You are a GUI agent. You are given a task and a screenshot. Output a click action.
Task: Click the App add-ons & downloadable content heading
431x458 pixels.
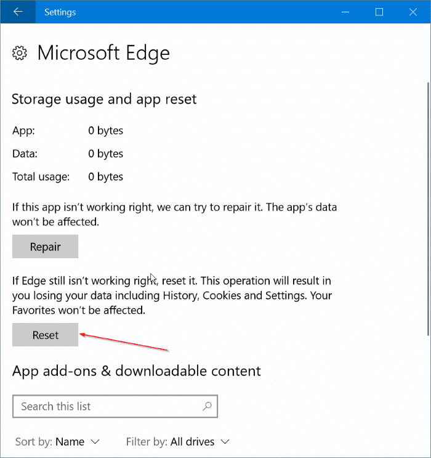tap(136, 371)
